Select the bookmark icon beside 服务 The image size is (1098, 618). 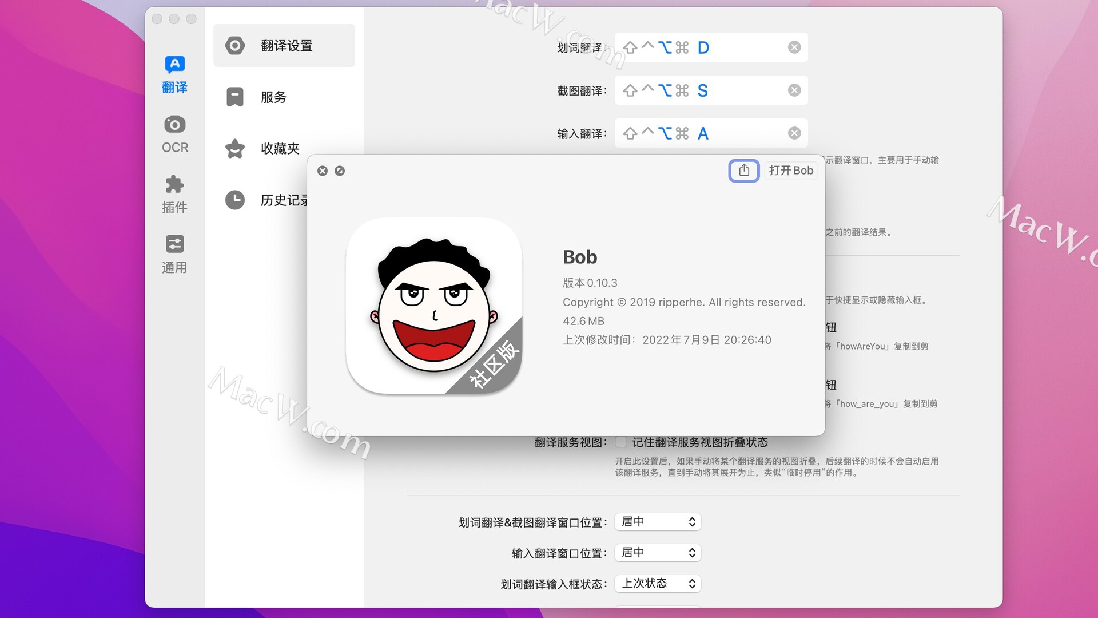coord(235,97)
